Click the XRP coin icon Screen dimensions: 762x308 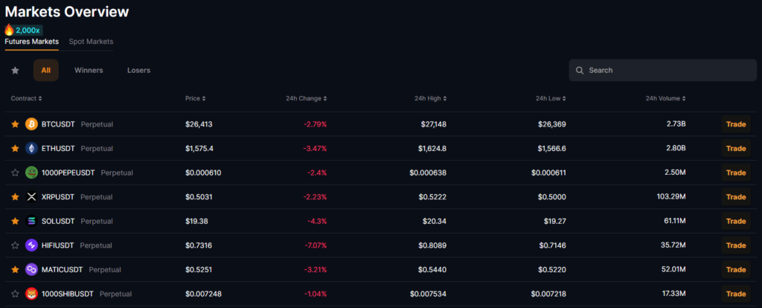31,197
